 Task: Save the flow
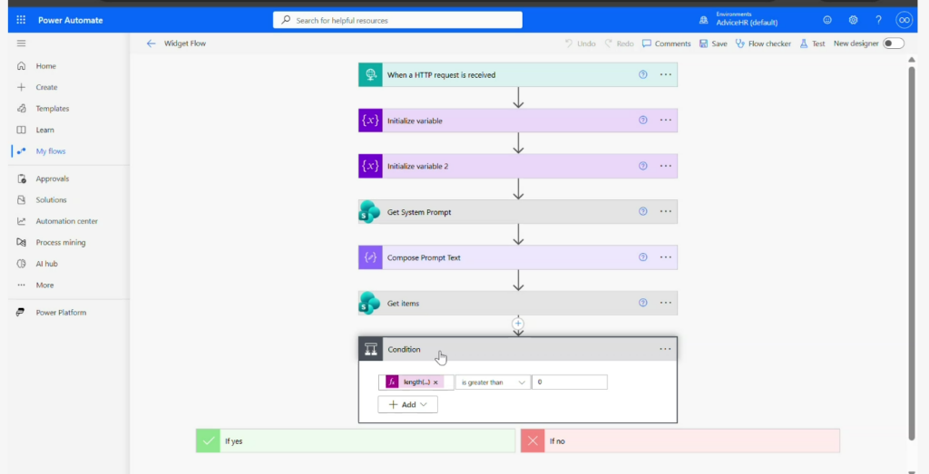(713, 44)
